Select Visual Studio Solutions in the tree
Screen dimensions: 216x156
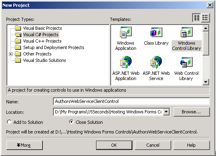coord(44,60)
